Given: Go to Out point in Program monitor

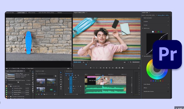Looking at the screenshot, I should 113,68.
